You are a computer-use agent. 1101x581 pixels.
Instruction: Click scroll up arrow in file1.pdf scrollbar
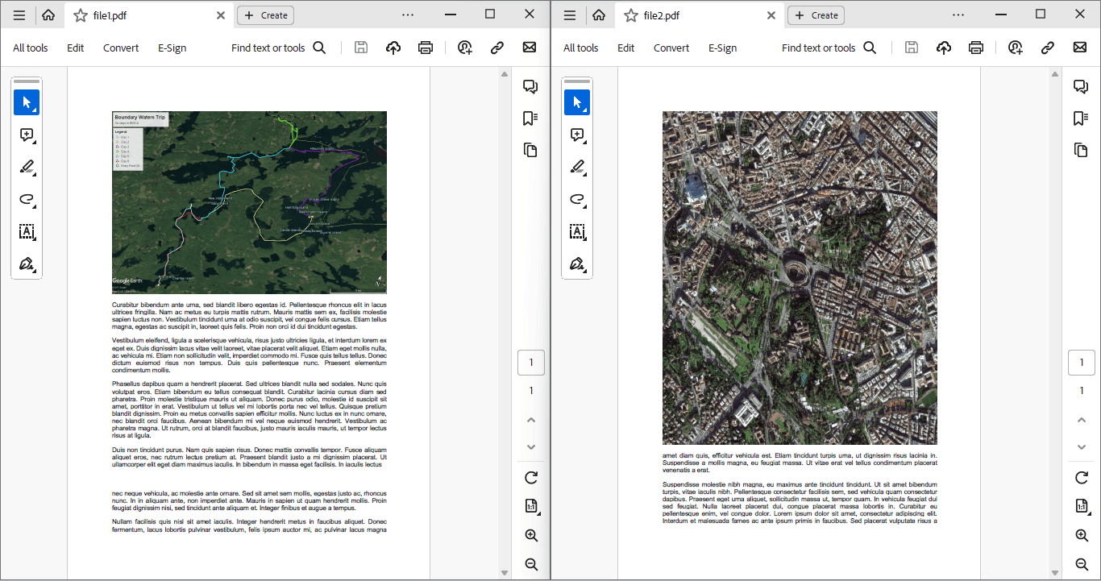(x=505, y=74)
